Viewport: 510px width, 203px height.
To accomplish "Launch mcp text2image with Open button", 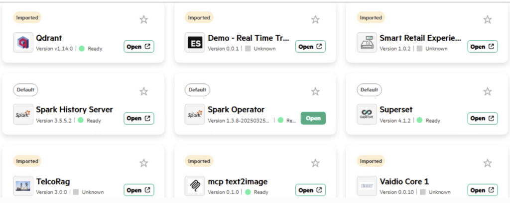I will coord(310,190).
